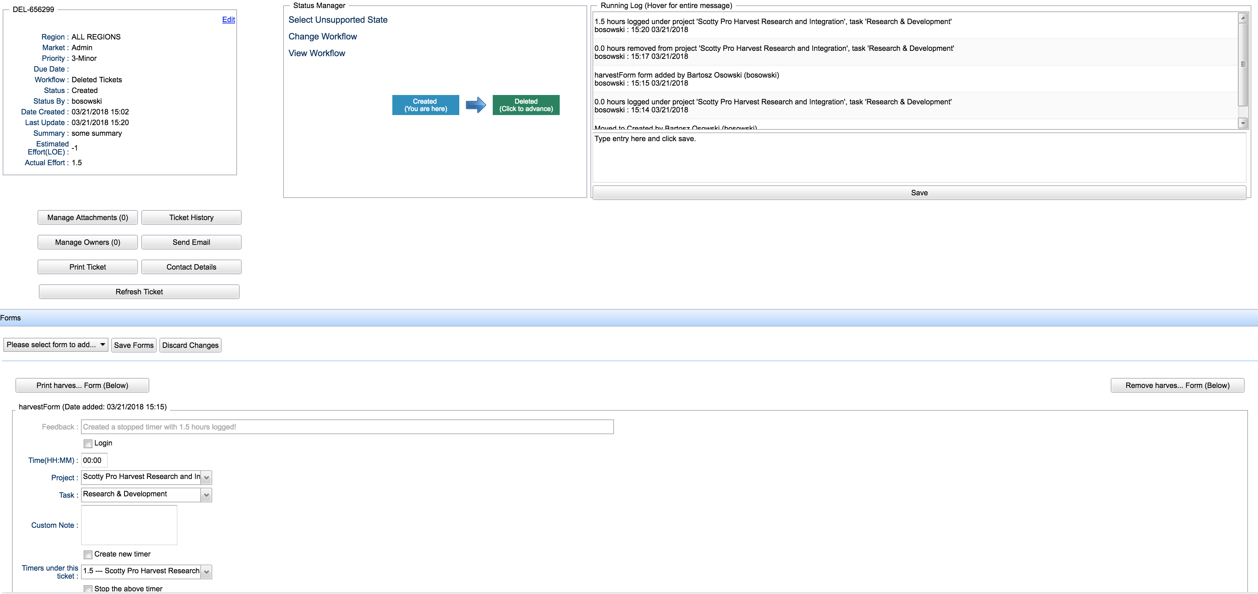This screenshot has width=1258, height=594.
Task: Click the running log scroll down arrow
Action: [1243, 123]
